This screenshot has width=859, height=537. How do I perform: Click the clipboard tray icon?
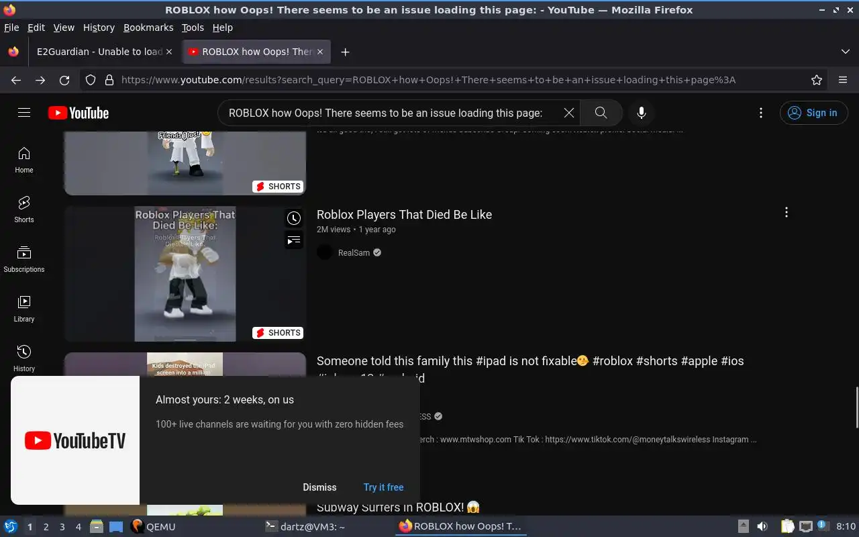[788, 526]
